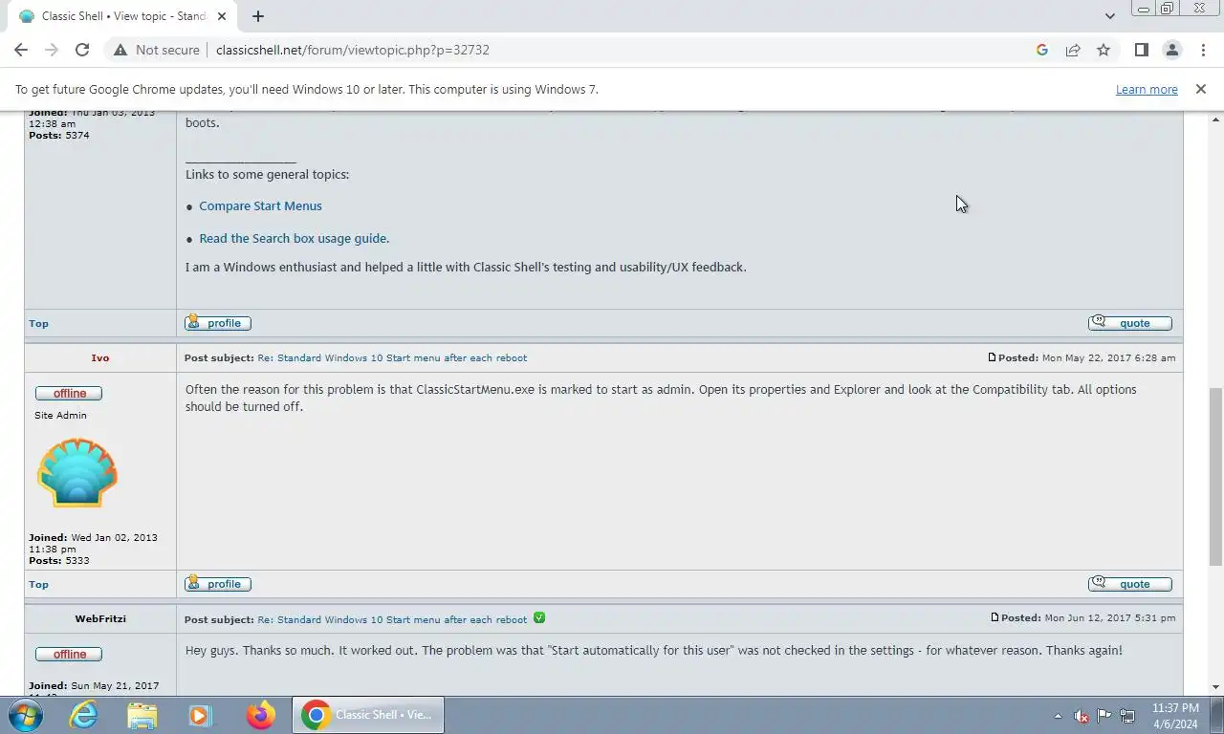1224x734 pixels.
Task: Open the Learn more link
Action: pyautogui.click(x=1147, y=89)
